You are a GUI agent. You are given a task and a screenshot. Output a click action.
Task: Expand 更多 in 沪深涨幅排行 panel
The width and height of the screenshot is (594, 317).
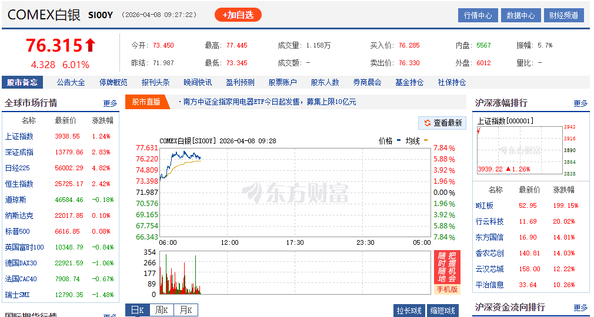tap(580, 103)
